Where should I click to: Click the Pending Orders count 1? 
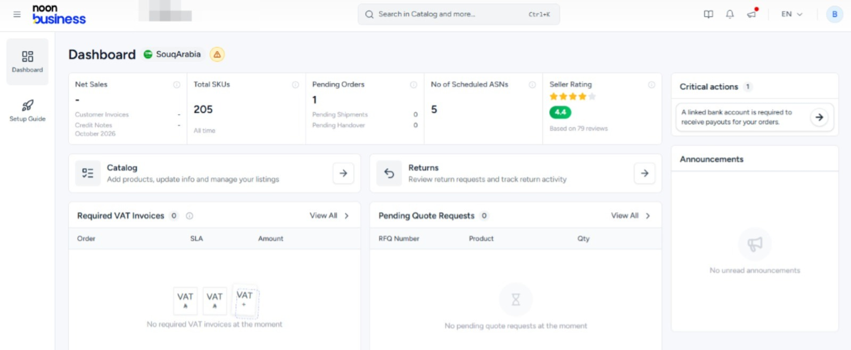315,99
